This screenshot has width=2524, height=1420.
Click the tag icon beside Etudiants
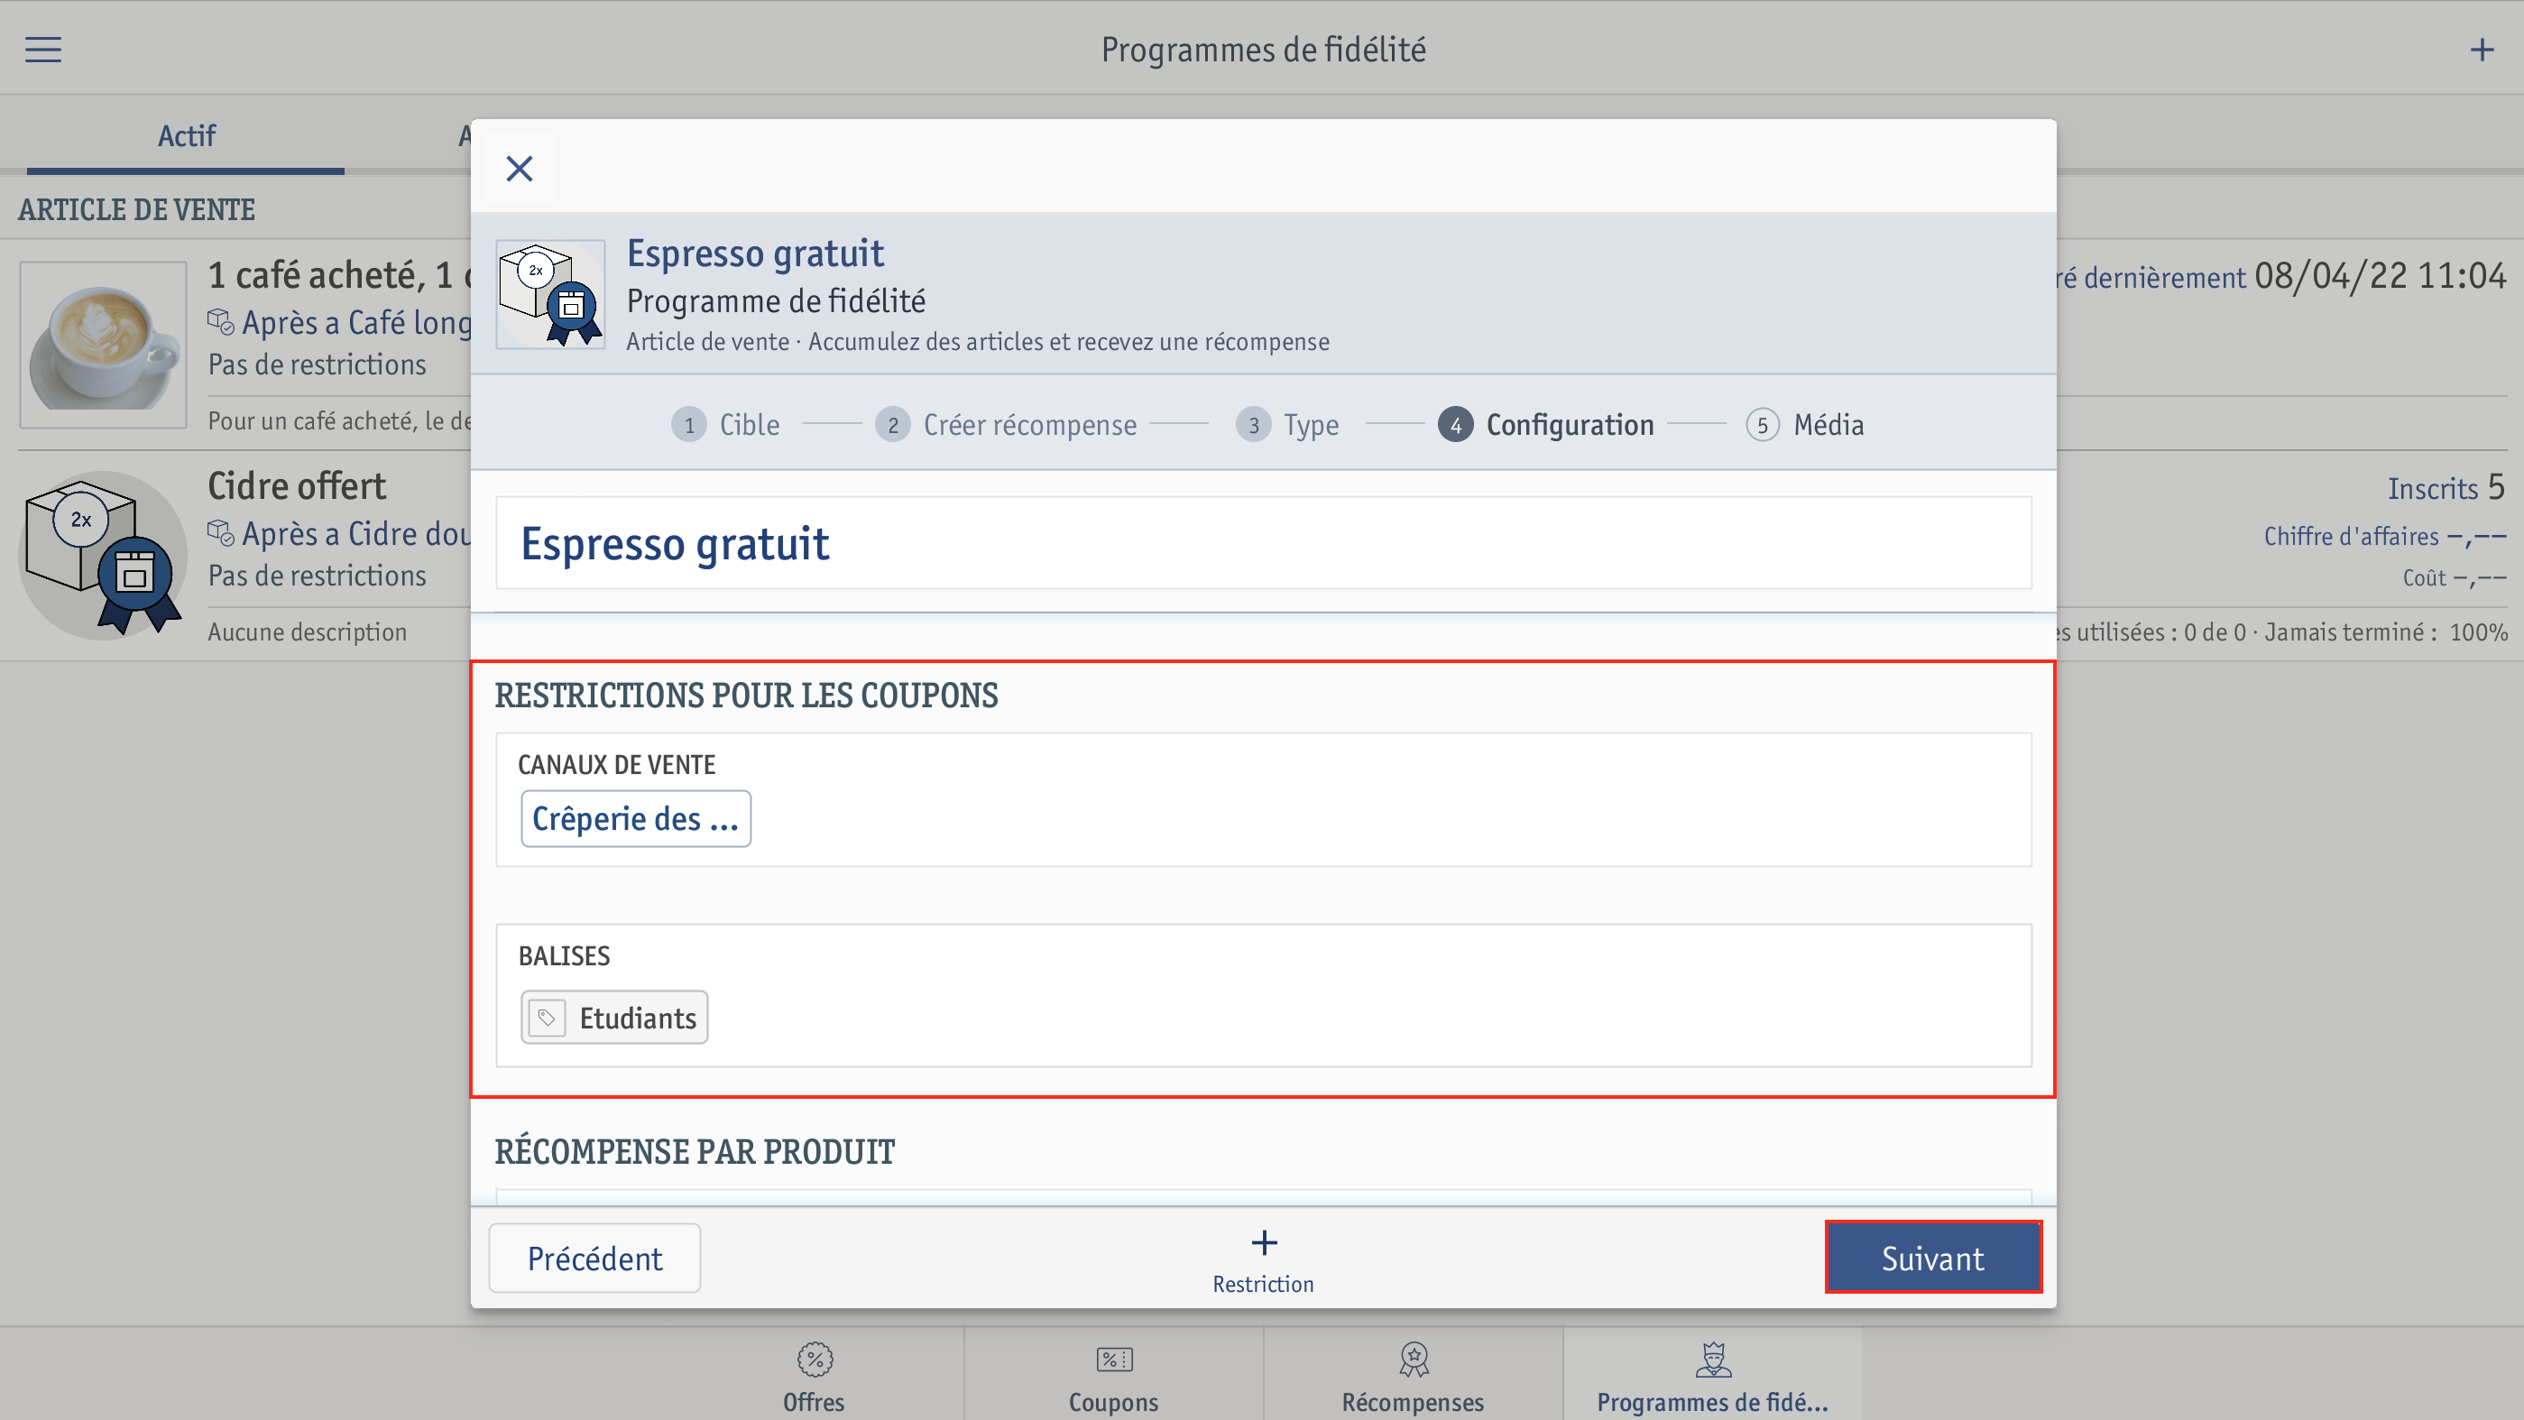[547, 1018]
